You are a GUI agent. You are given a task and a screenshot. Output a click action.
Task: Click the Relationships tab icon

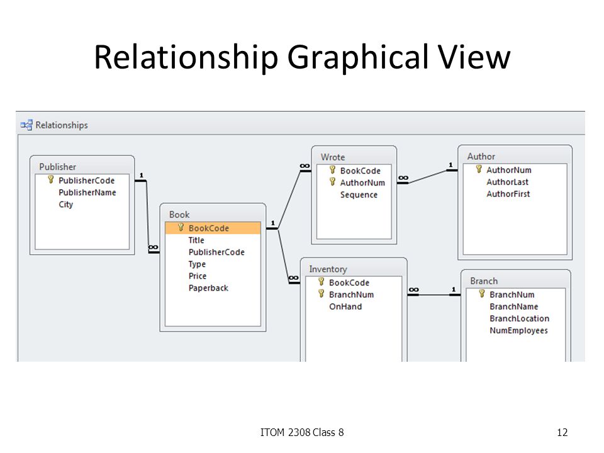pyautogui.click(x=26, y=125)
